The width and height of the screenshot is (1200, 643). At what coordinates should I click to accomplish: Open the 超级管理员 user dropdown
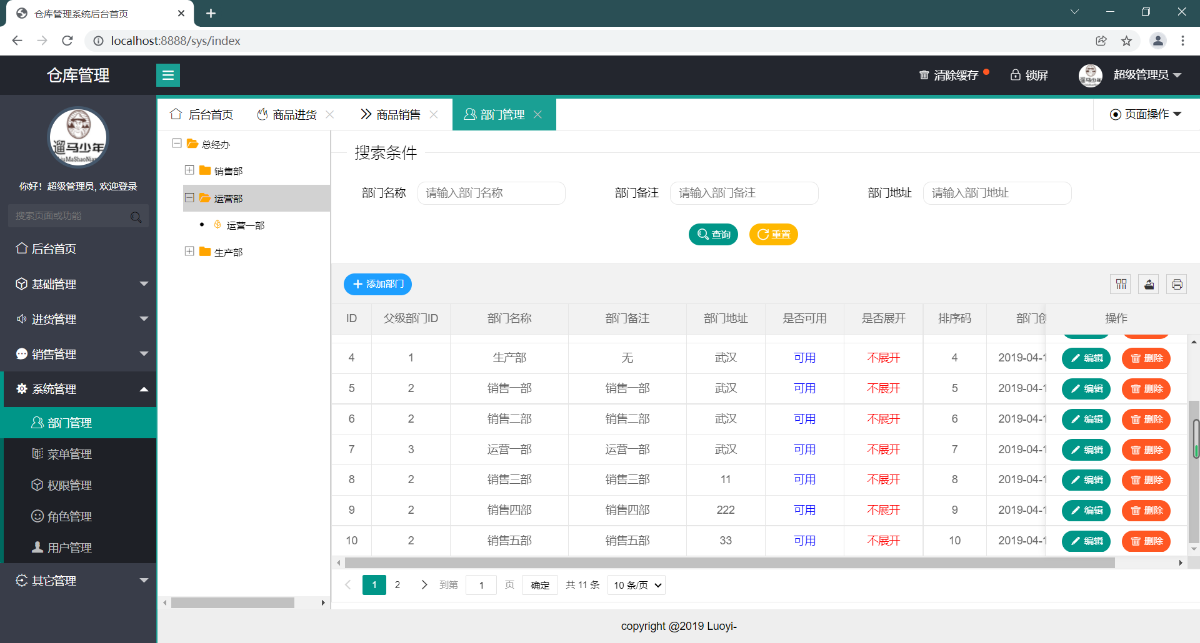point(1147,75)
